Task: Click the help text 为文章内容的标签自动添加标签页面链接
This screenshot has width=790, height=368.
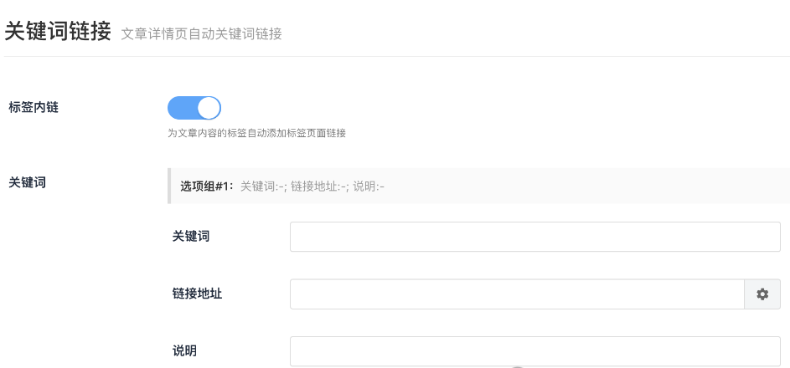Action: 257,133
